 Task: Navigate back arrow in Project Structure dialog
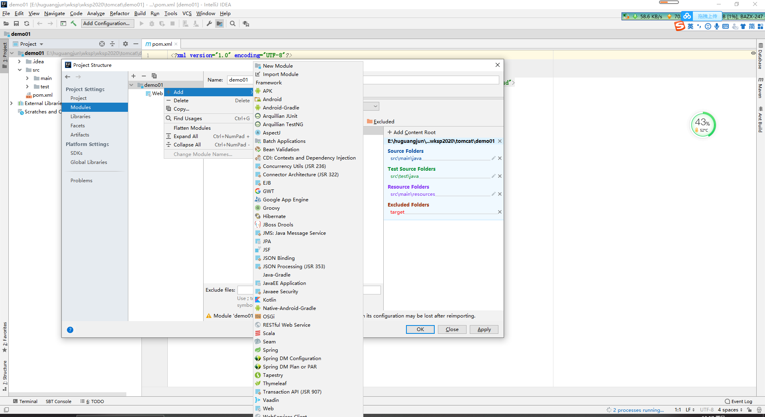(68, 77)
